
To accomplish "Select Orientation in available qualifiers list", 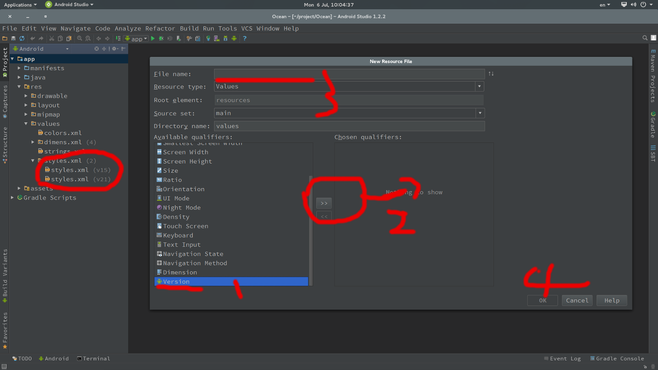I will [183, 189].
